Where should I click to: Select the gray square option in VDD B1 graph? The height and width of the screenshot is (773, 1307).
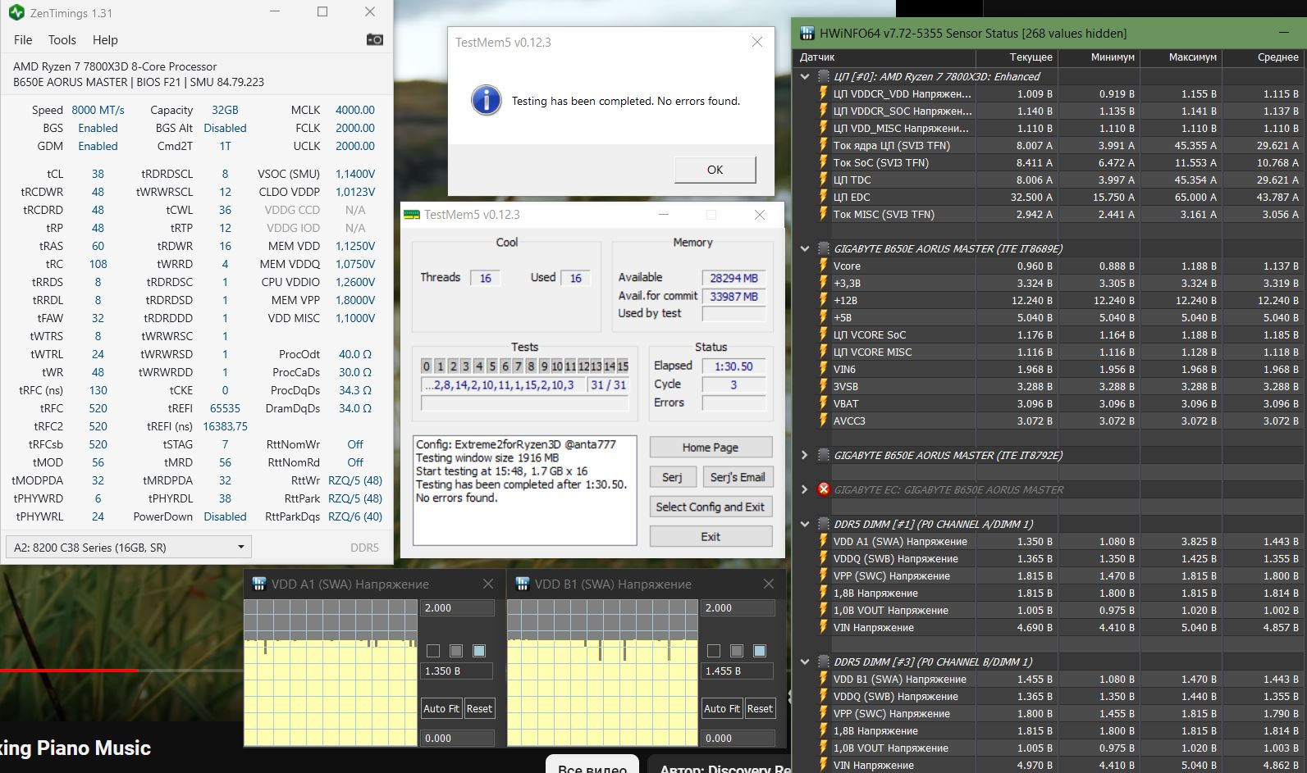(737, 651)
